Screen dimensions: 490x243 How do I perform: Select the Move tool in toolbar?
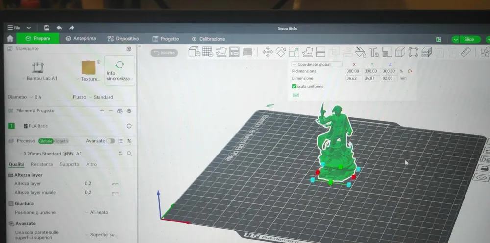tap(268, 52)
